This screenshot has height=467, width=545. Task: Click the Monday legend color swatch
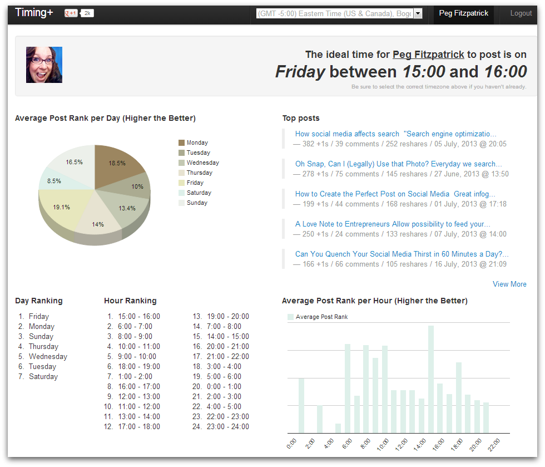[x=181, y=142]
